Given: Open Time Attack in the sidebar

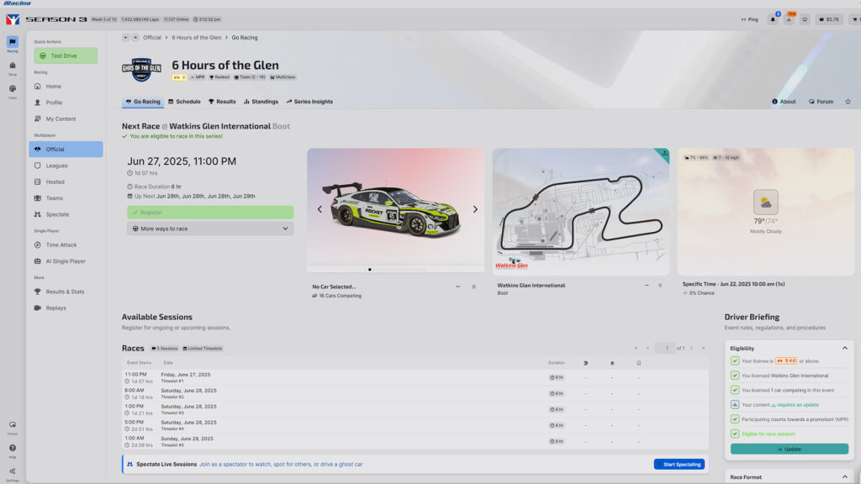Looking at the screenshot, I should 66,245.
